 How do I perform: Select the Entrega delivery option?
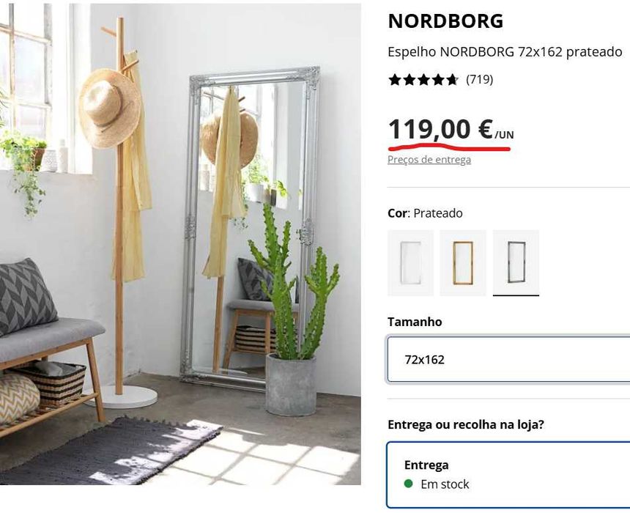[x=508, y=475]
